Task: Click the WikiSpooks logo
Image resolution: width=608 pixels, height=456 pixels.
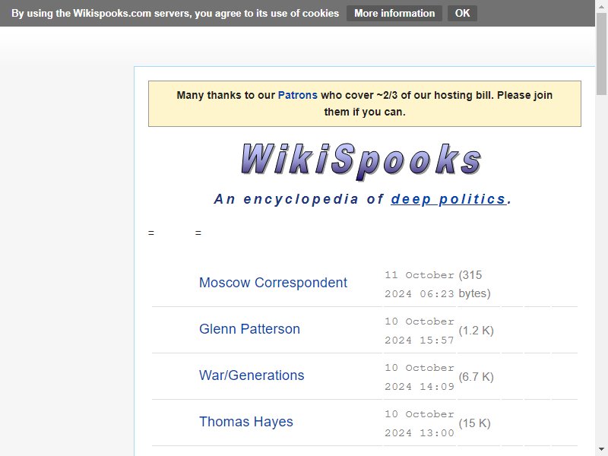Action: pyautogui.click(x=361, y=161)
